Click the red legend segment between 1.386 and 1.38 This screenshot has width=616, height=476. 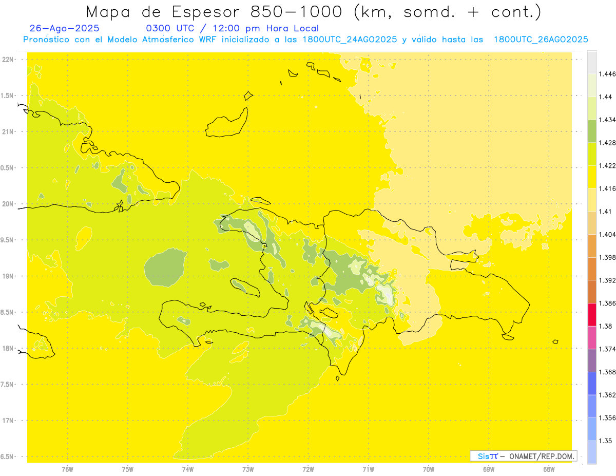[592, 314]
